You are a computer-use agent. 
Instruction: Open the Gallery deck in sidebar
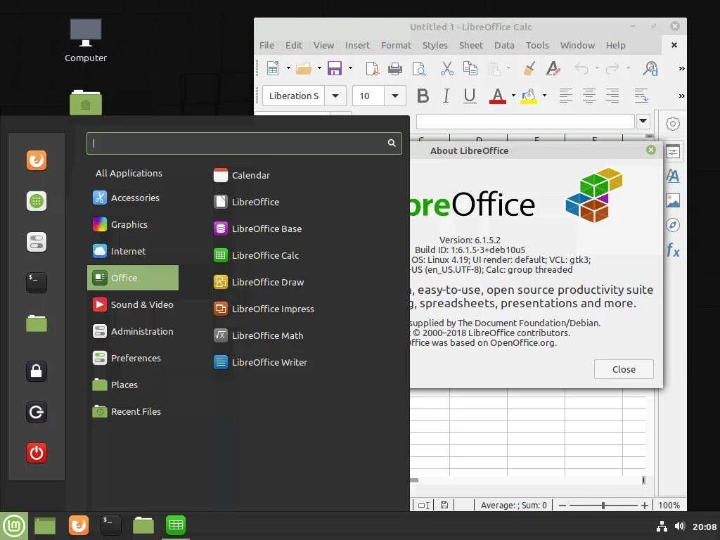[673, 200]
